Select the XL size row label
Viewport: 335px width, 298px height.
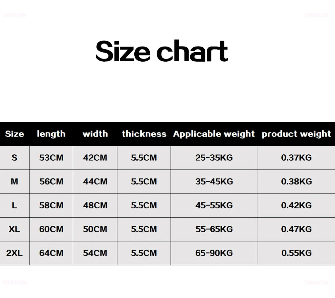point(14,229)
